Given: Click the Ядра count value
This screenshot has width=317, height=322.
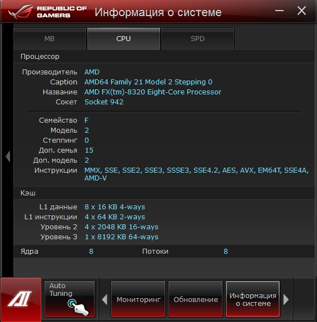Looking at the screenshot, I should 91,251.
